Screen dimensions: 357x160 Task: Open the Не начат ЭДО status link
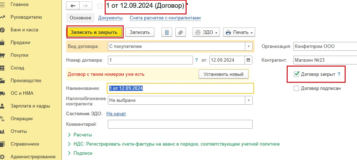click(116, 113)
